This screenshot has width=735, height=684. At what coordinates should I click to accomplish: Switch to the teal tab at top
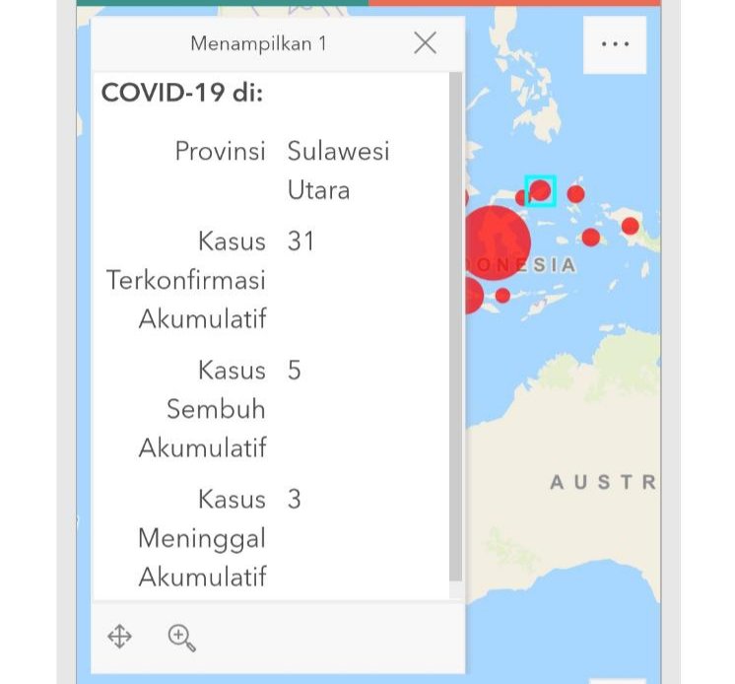tap(223, 3)
